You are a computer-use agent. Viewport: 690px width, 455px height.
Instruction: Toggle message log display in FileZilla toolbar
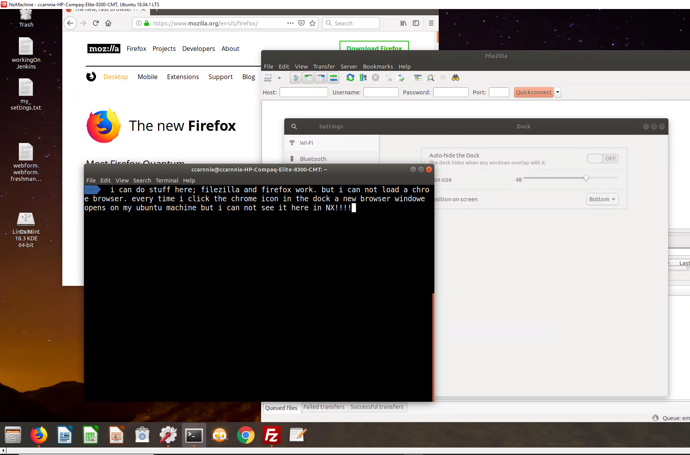pos(296,78)
